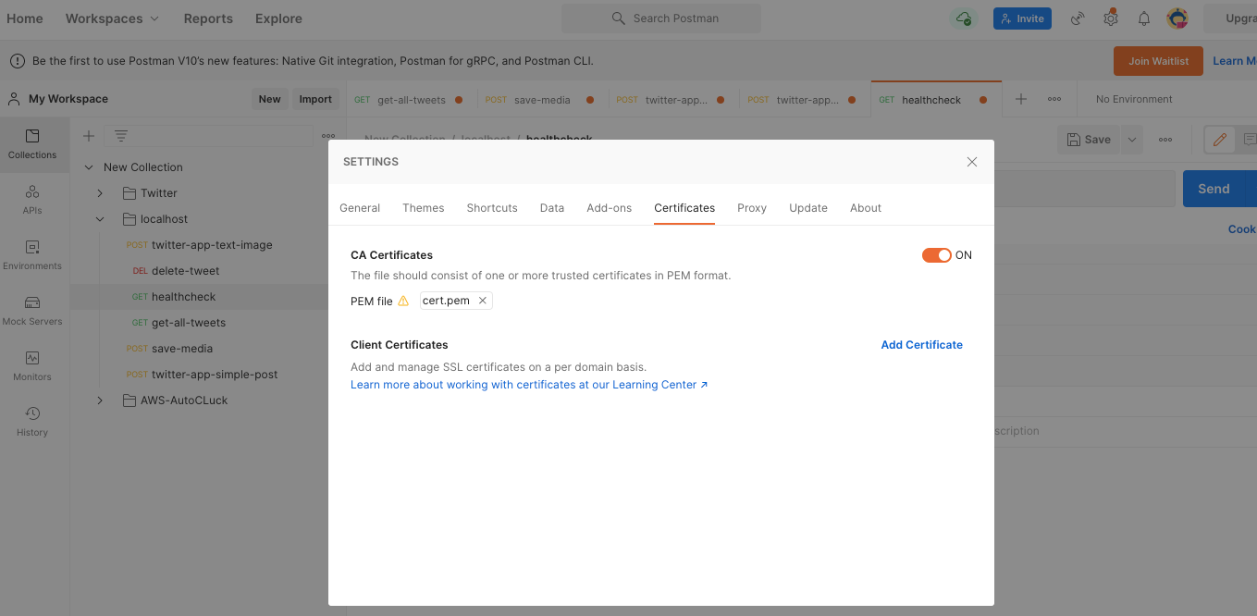Switch to the Data tab
Image resolution: width=1257 pixels, height=616 pixels.
[552, 208]
